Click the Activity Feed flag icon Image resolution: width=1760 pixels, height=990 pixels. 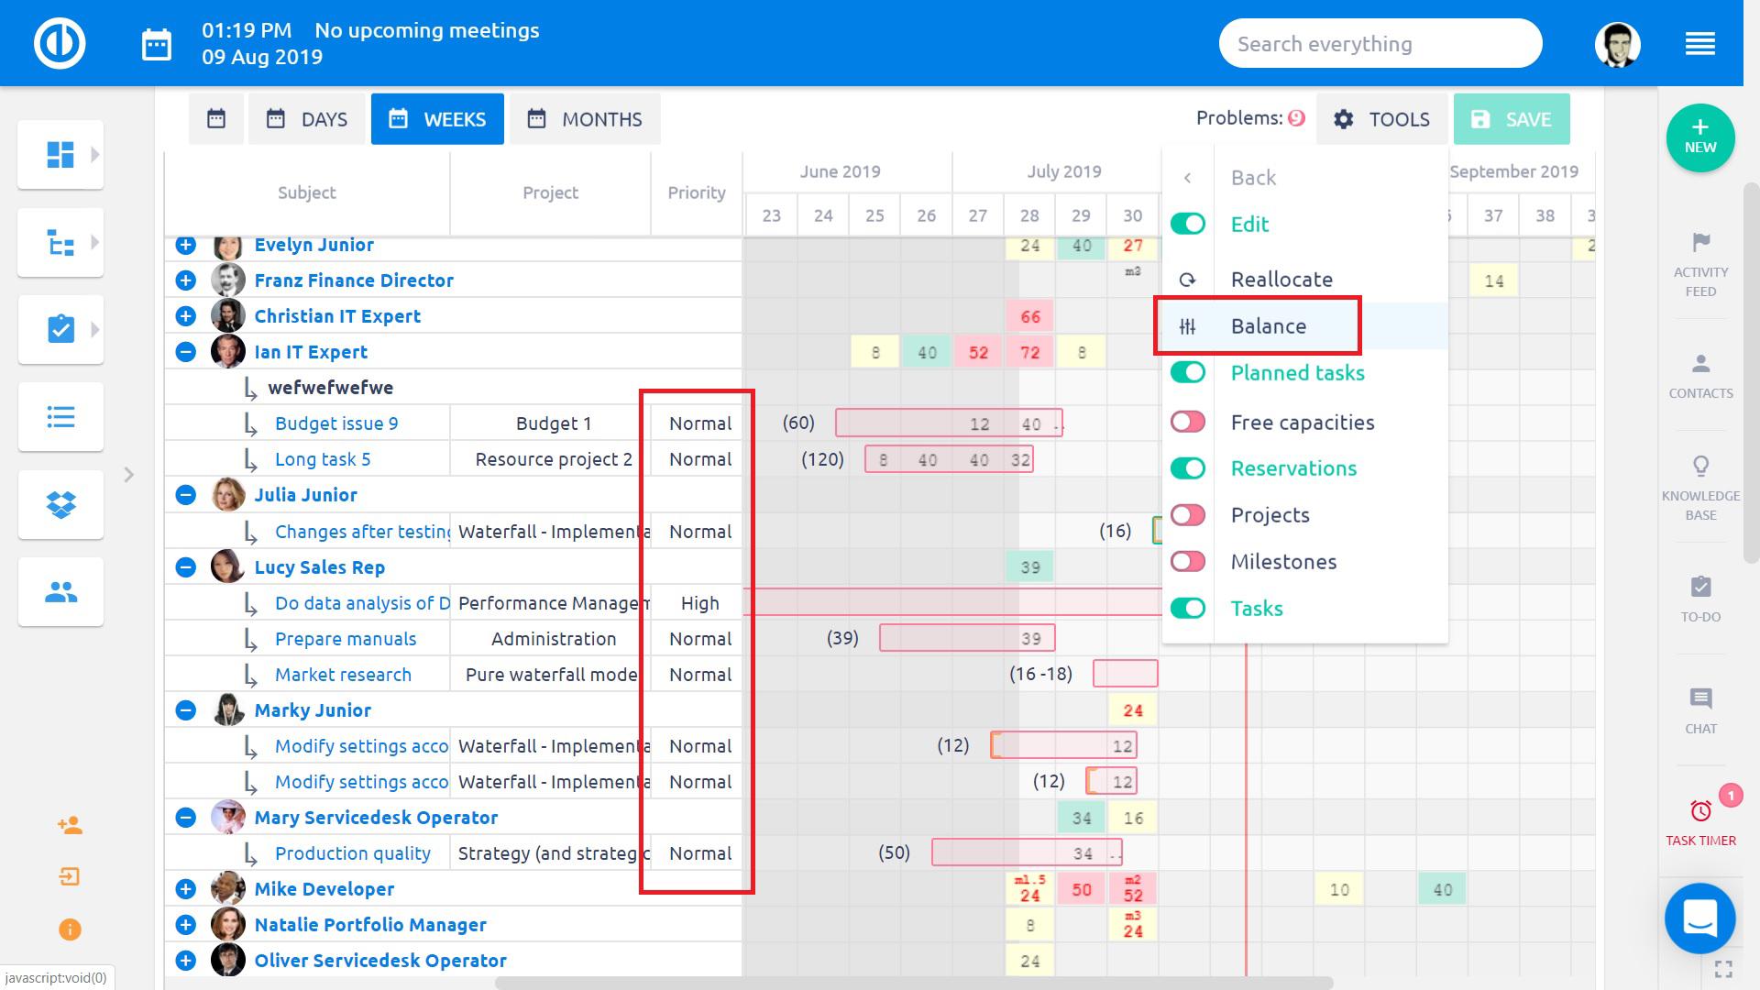pos(1700,243)
